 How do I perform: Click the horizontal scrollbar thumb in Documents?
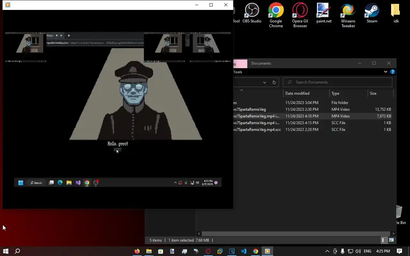pos(296,234)
